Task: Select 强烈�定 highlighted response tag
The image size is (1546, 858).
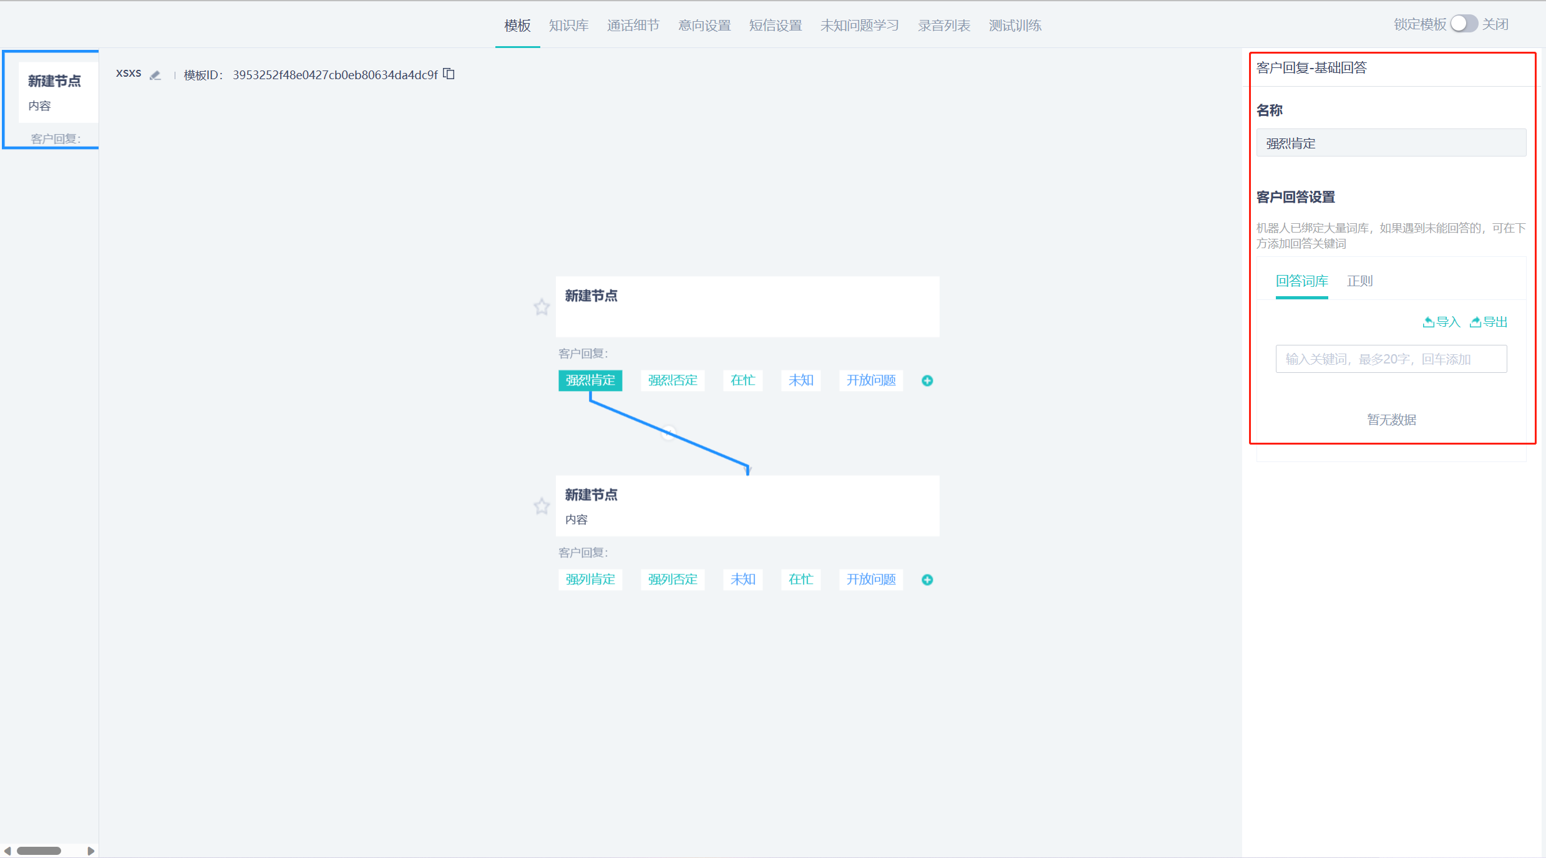Action: (x=590, y=379)
